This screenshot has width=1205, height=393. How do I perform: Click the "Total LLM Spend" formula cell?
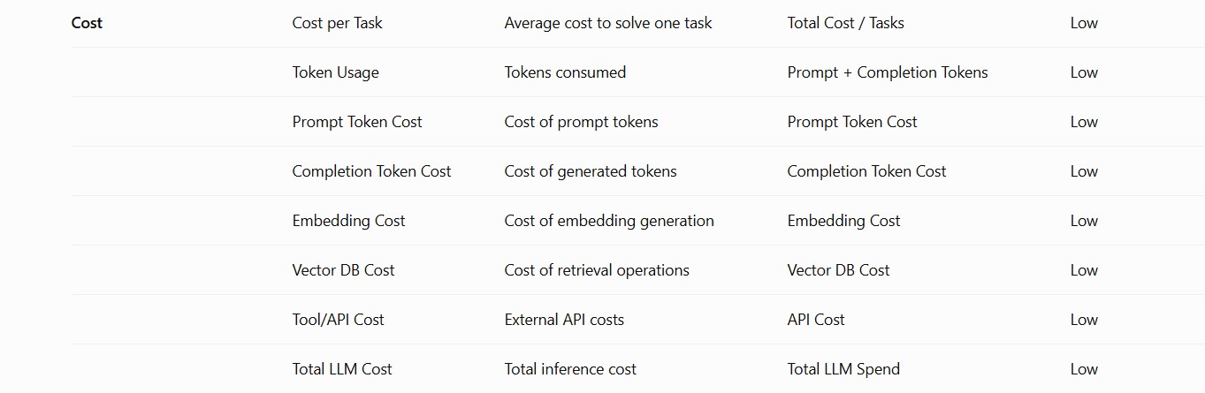[843, 369]
